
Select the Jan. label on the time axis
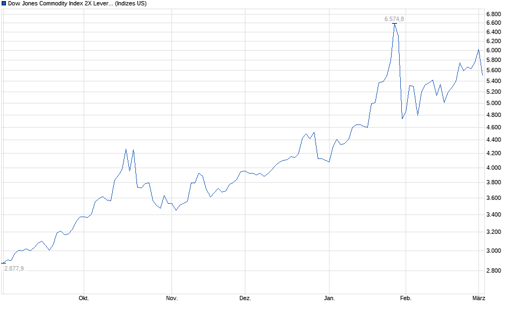pos(329,298)
